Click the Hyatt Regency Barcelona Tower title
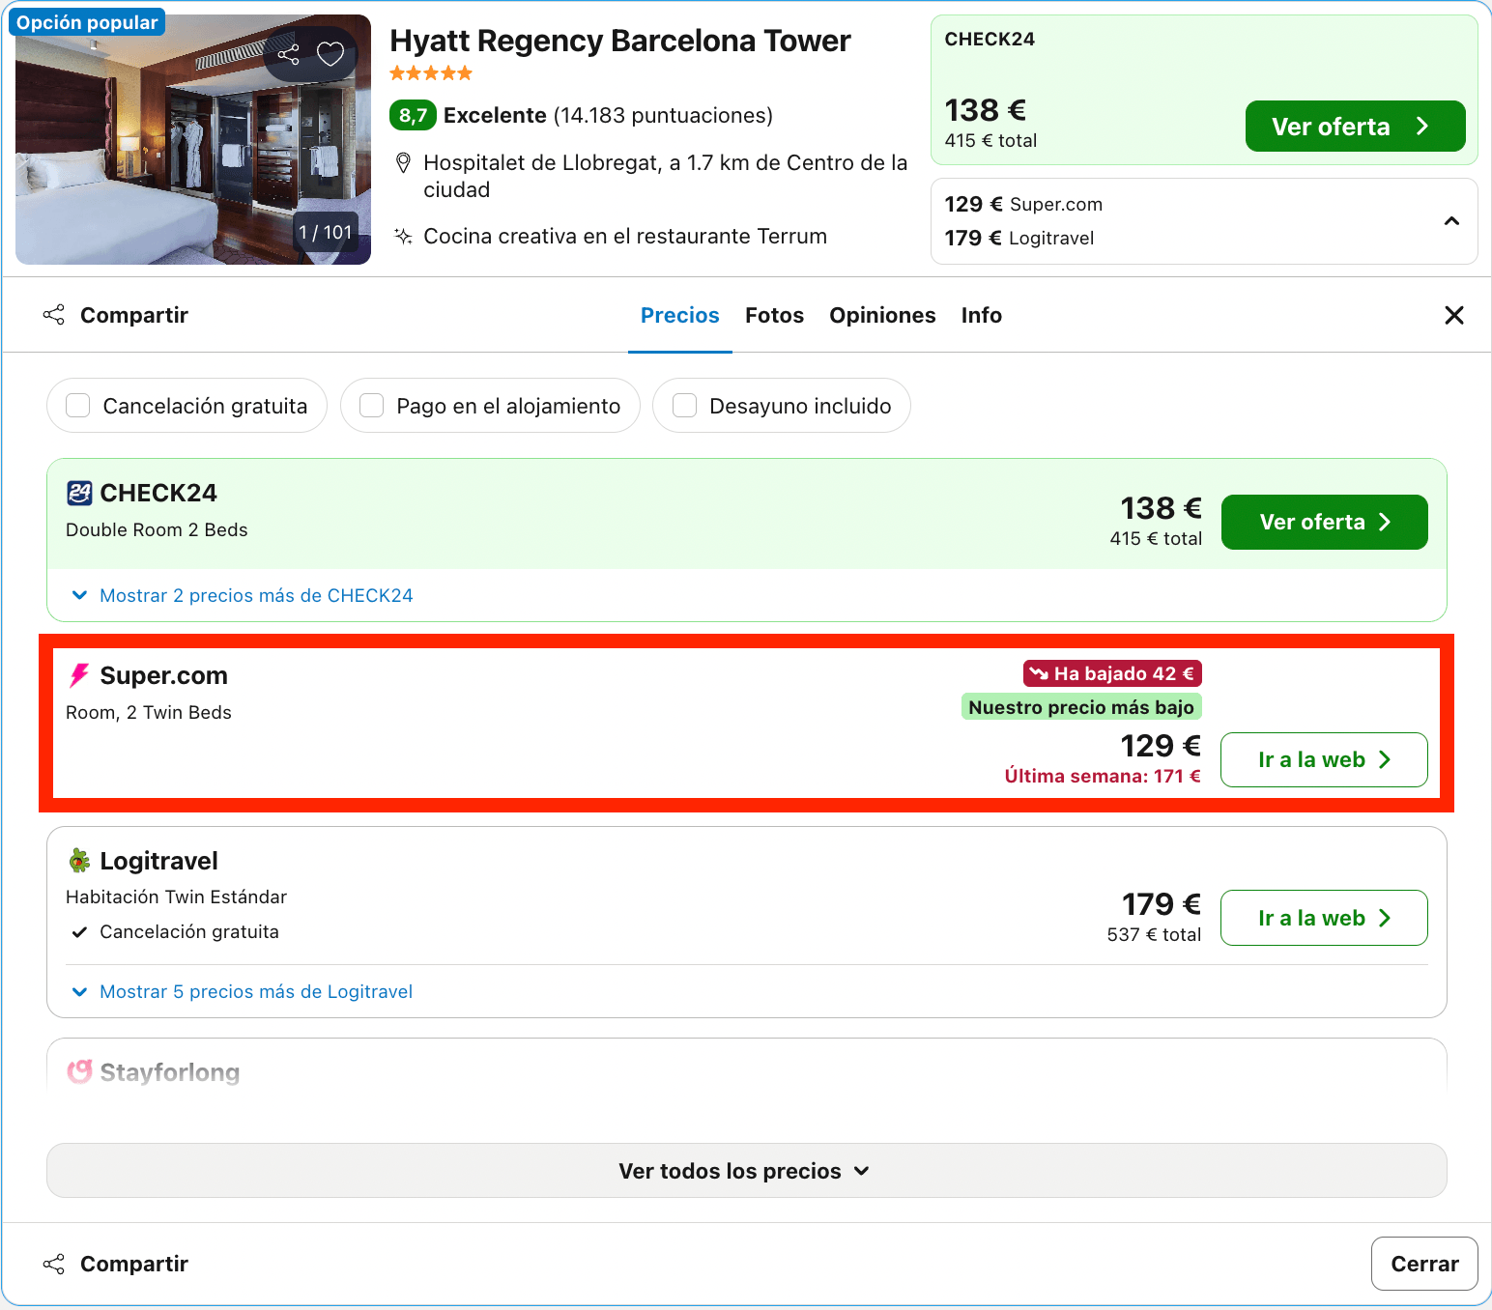Image resolution: width=1492 pixels, height=1310 pixels. pyautogui.click(x=619, y=41)
